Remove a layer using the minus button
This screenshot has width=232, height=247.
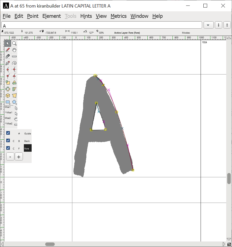point(10,156)
